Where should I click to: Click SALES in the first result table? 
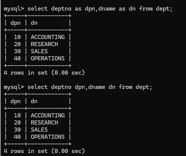39,51
